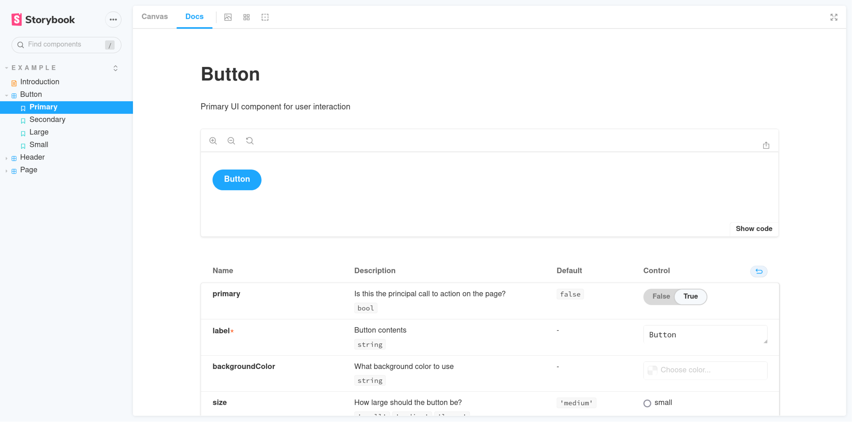Expand the Header component tree
The height and width of the screenshot is (425, 859).
tap(32, 157)
